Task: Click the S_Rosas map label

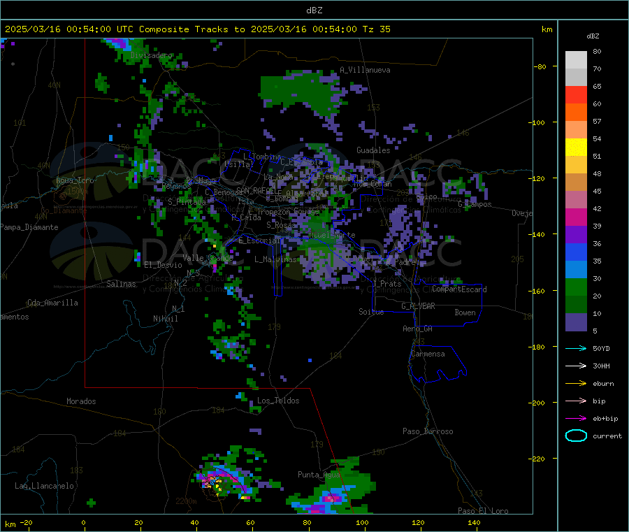Action: pos(281,225)
